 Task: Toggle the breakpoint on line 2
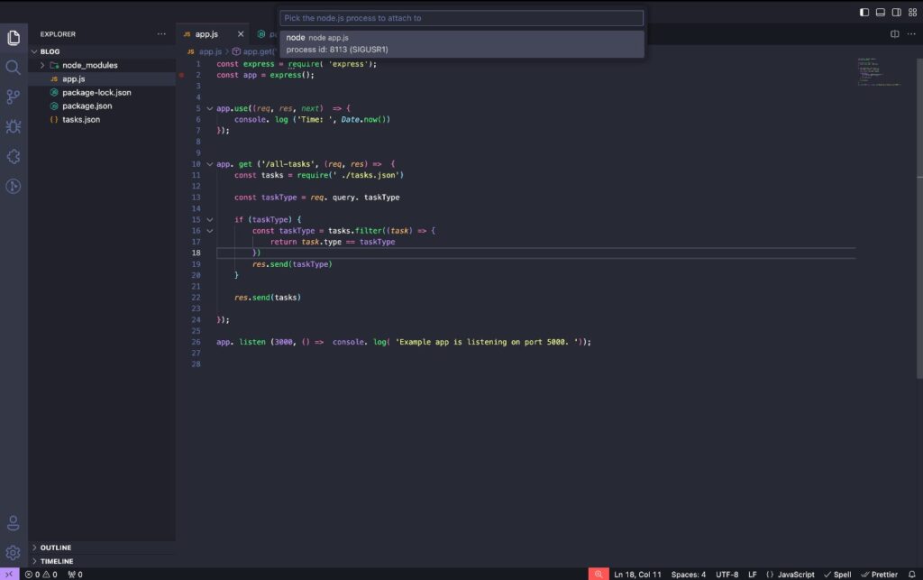(182, 75)
